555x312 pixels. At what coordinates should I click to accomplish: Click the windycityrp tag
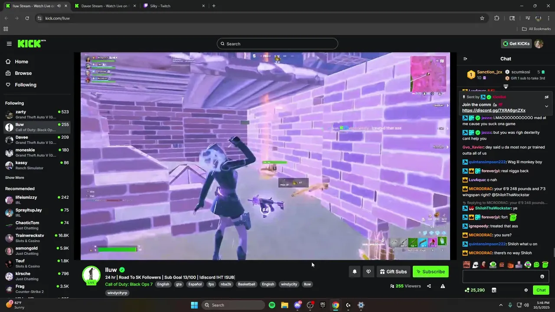pos(117,293)
